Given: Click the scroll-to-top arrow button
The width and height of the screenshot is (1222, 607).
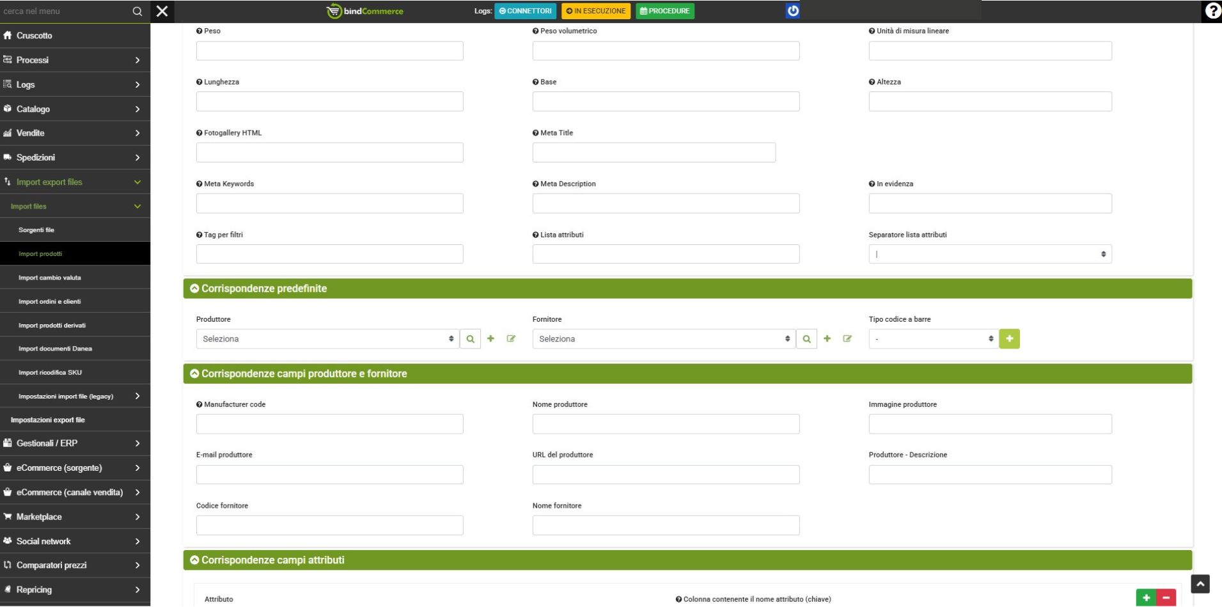Looking at the screenshot, I should [x=1200, y=583].
